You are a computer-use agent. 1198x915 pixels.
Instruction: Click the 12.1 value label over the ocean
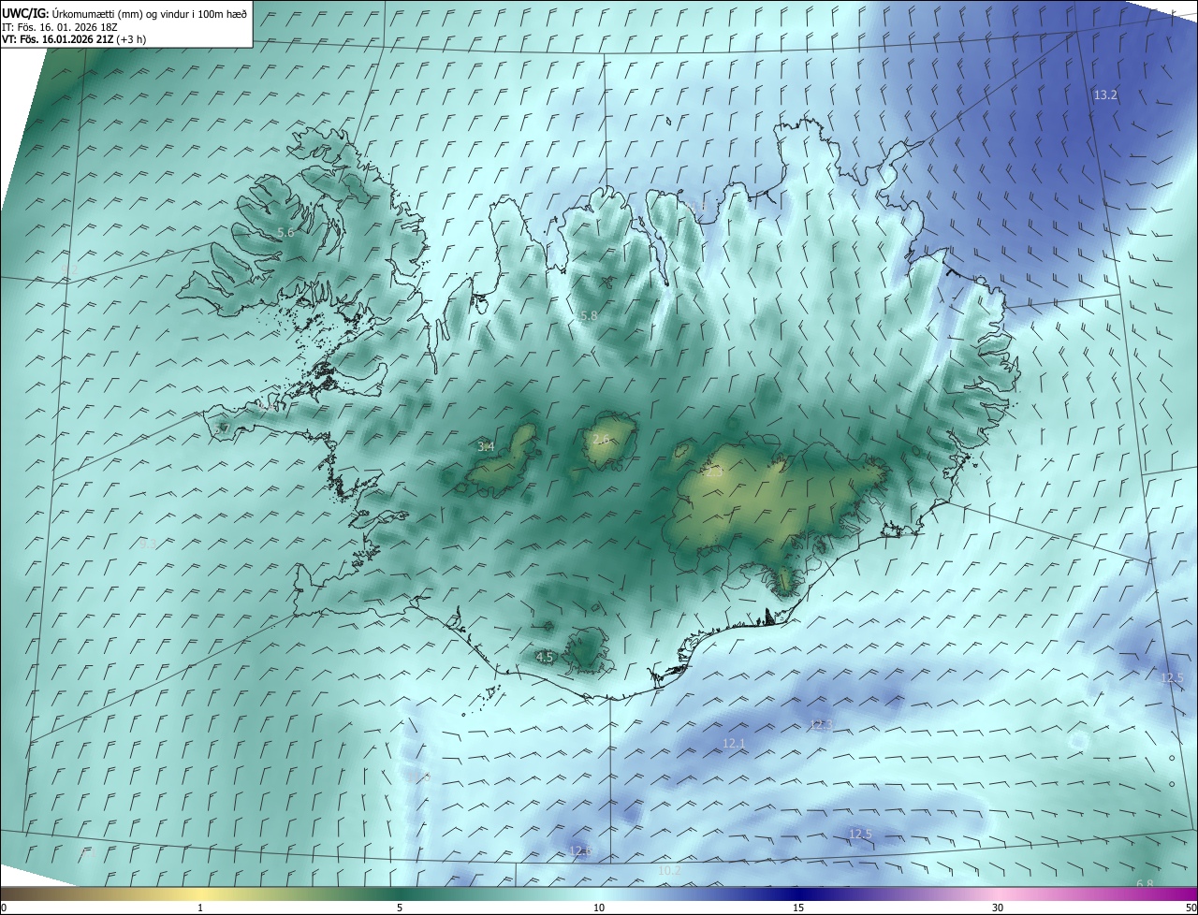734,744
